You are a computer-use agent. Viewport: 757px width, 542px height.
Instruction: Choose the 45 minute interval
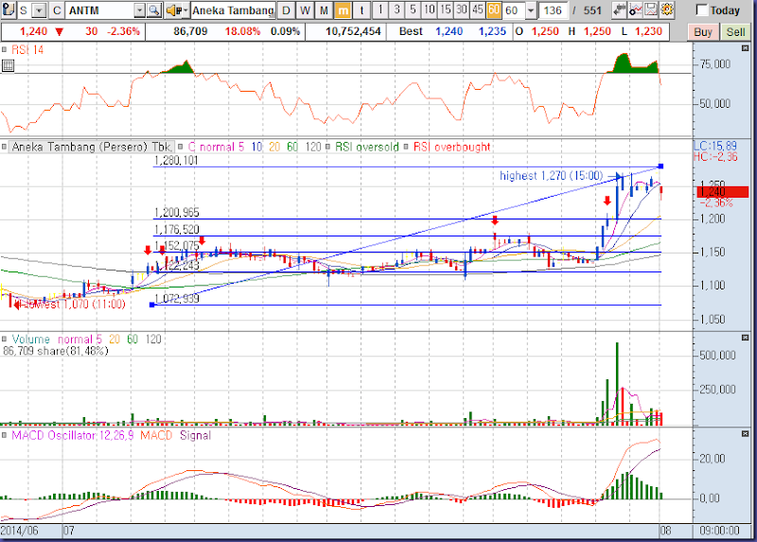point(478,9)
